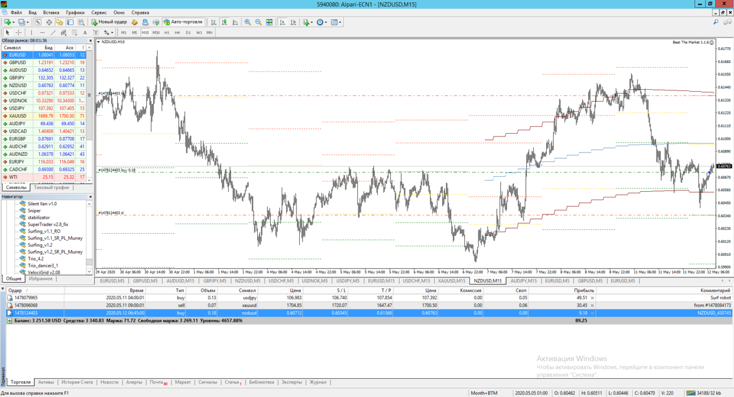The image size is (734, 397).
Task: Select the trendline drawing tool
Action: pyautogui.click(x=53, y=32)
